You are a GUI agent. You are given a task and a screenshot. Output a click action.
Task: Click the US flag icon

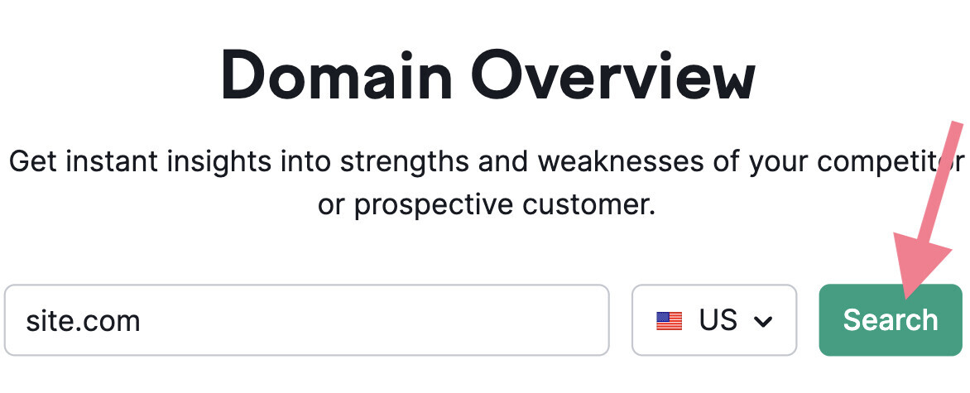pyautogui.click(x=669, y=320)
